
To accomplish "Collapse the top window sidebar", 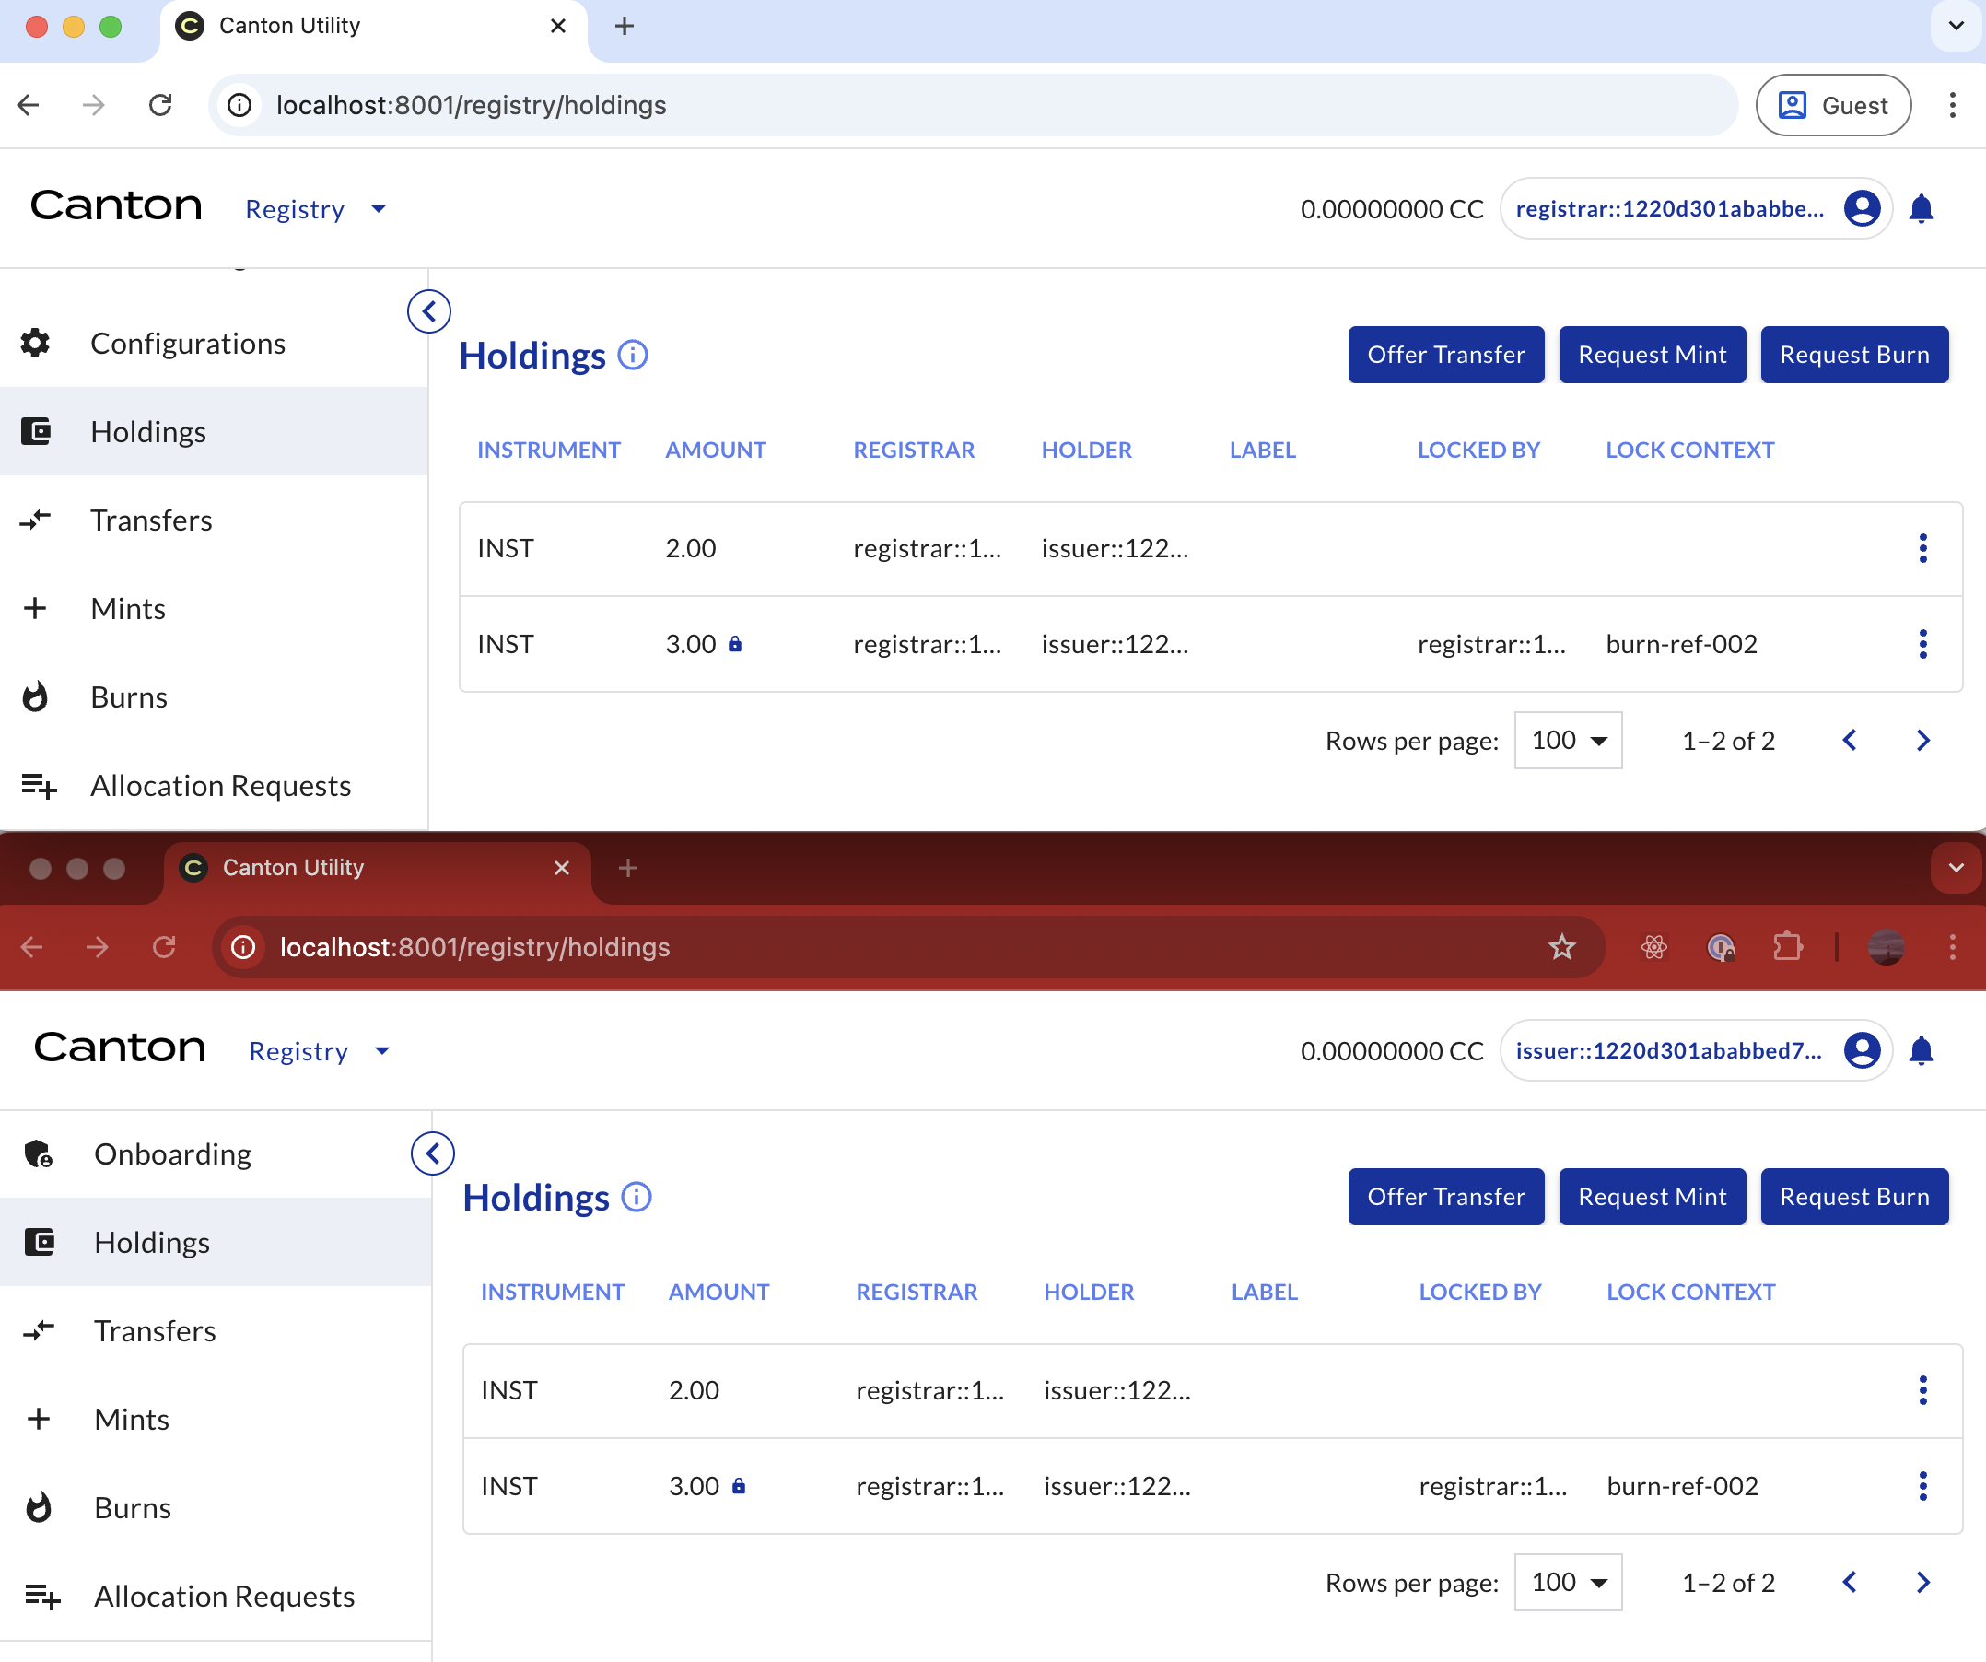I will pos(428,311).
